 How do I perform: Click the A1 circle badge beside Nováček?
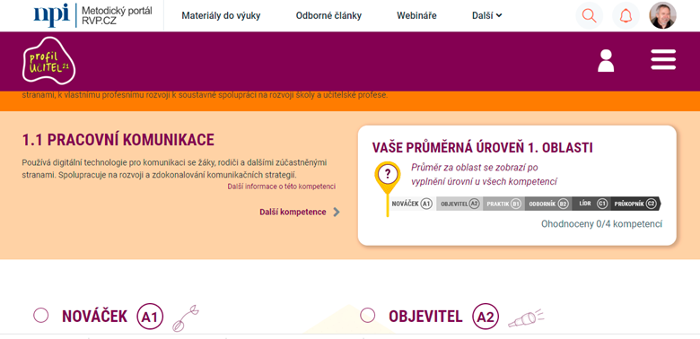point(150,317)
